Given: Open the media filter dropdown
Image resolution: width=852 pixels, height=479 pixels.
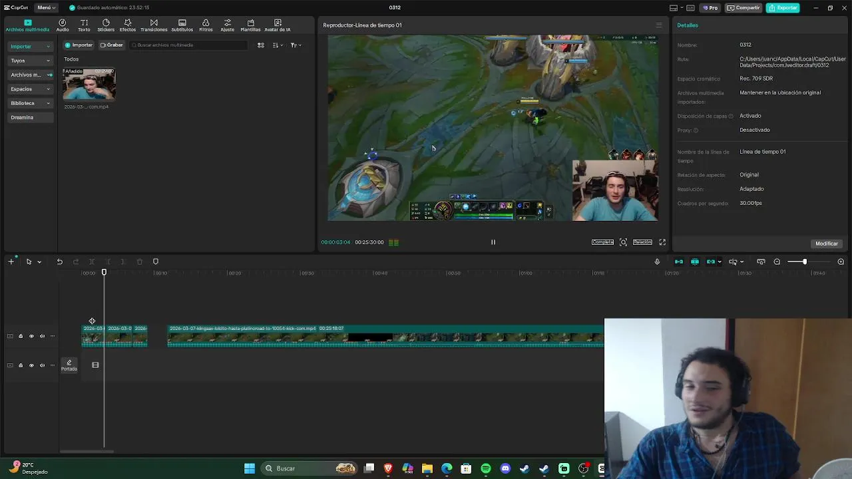Looking at the screenshot, I should tap(296, 45).
